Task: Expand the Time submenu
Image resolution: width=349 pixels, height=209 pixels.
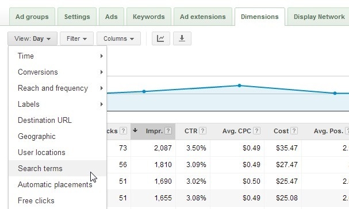Action: pyautogui.click(x=57, y=56)
